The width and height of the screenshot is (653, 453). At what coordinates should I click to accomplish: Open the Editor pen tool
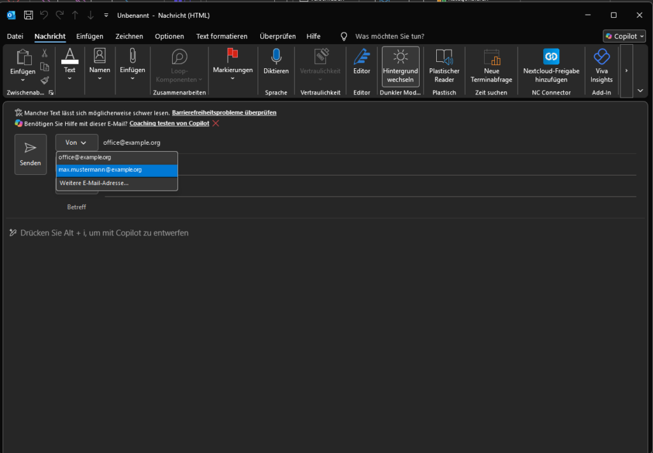[362, 63]
